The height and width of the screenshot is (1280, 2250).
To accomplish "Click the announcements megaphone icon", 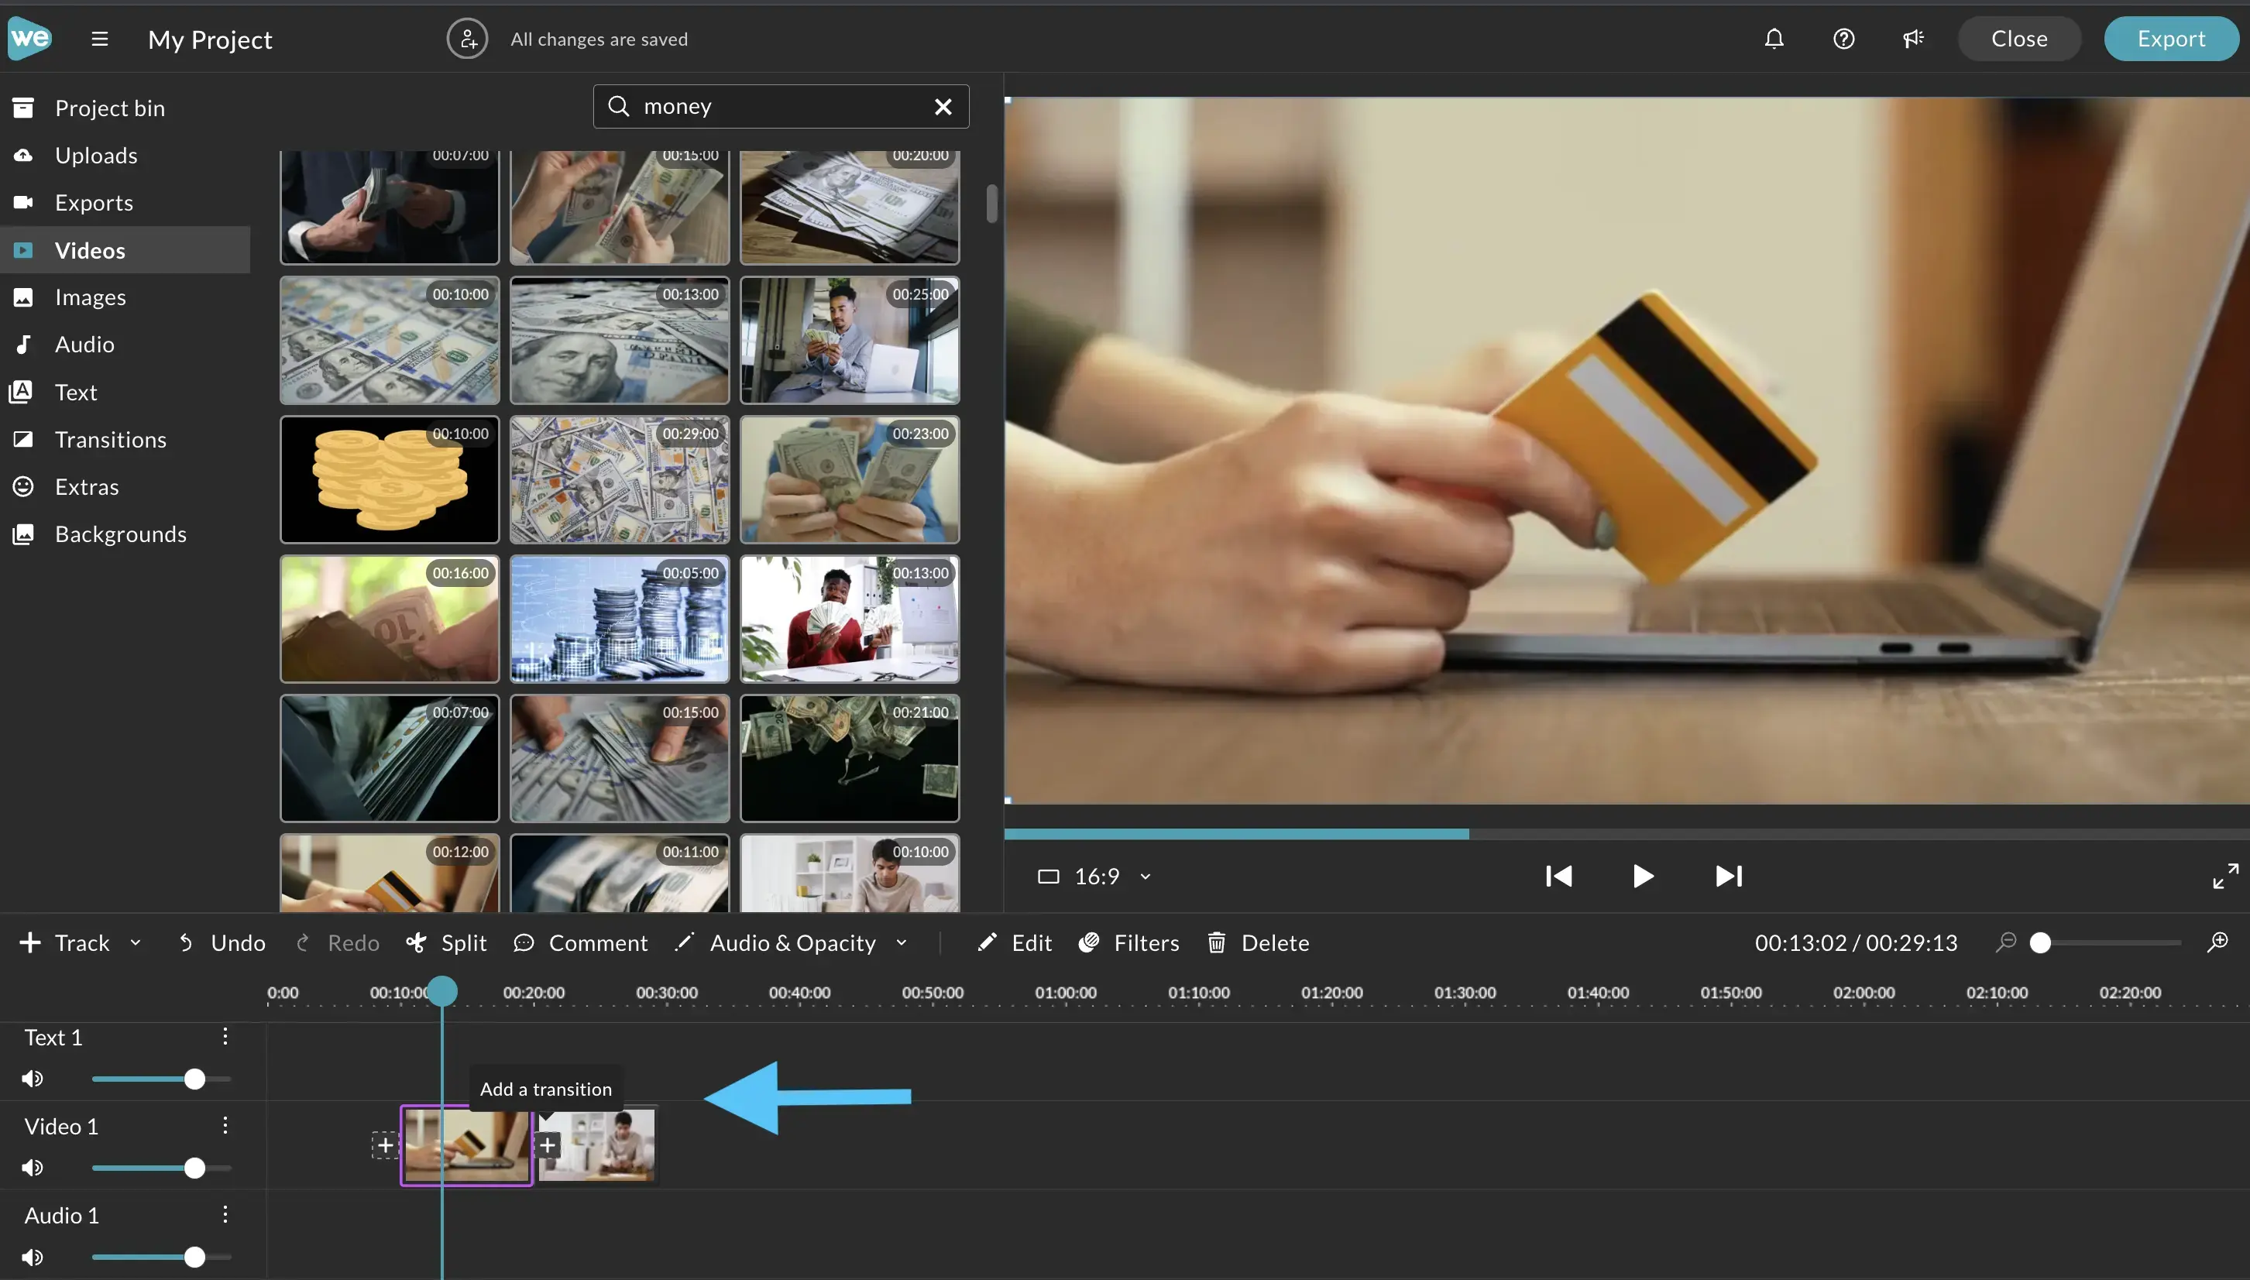I will [1912, 39].
